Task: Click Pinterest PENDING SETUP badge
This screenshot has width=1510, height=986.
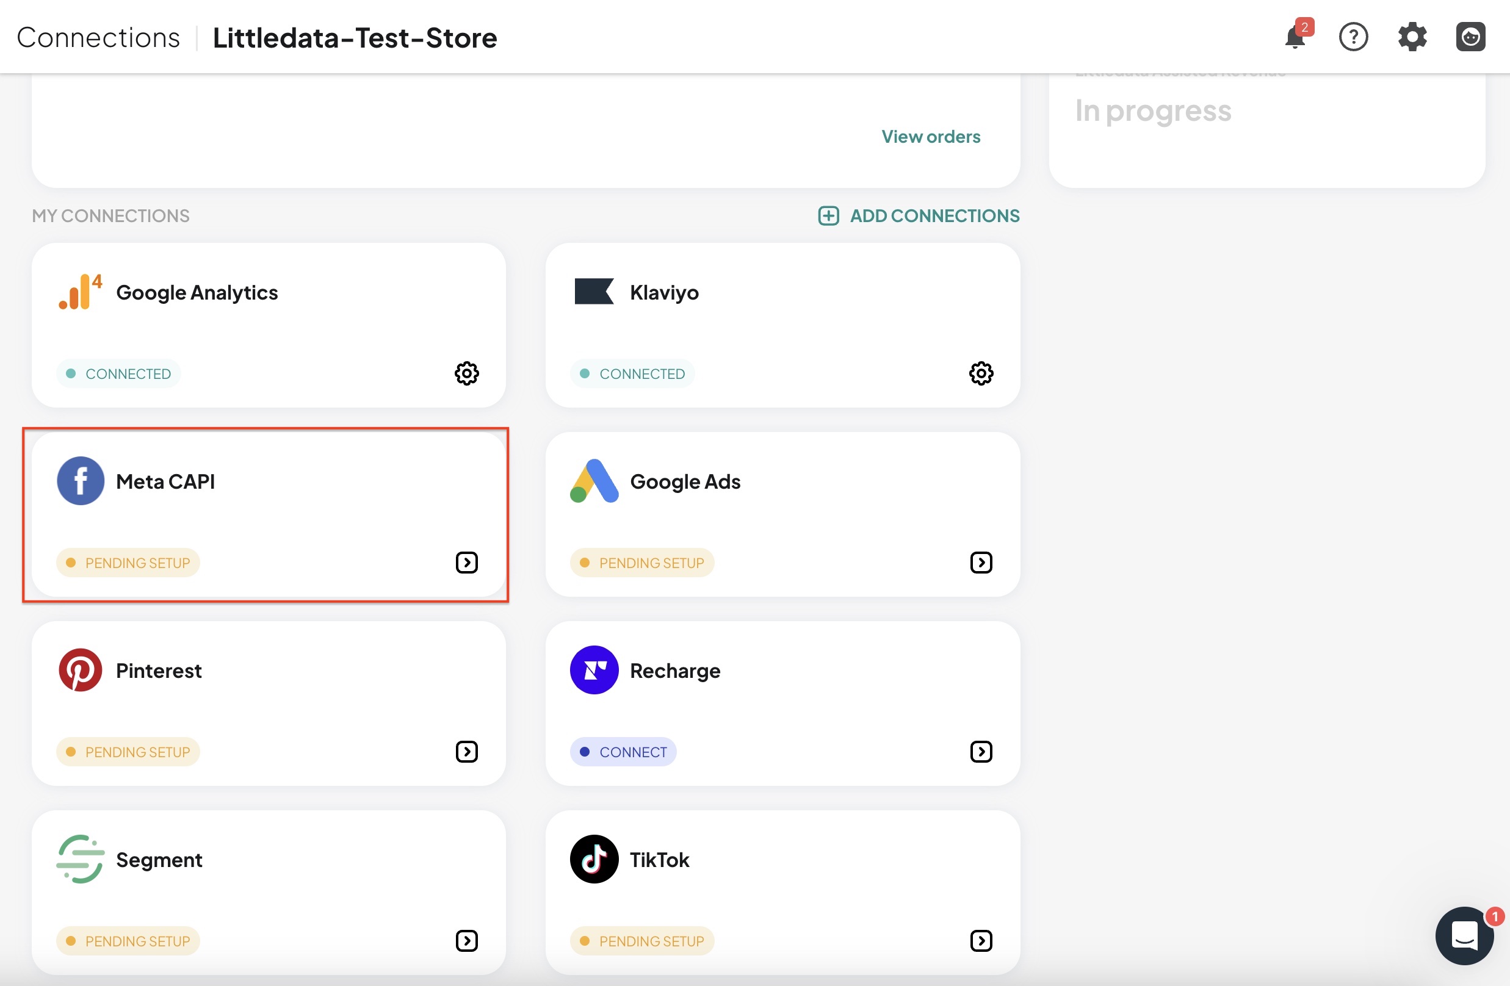Action: coord(128,751)
